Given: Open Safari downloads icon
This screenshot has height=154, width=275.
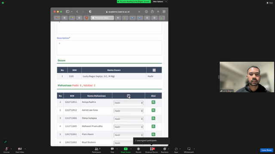Looking at the screenshot, I should tap(146, 12).
